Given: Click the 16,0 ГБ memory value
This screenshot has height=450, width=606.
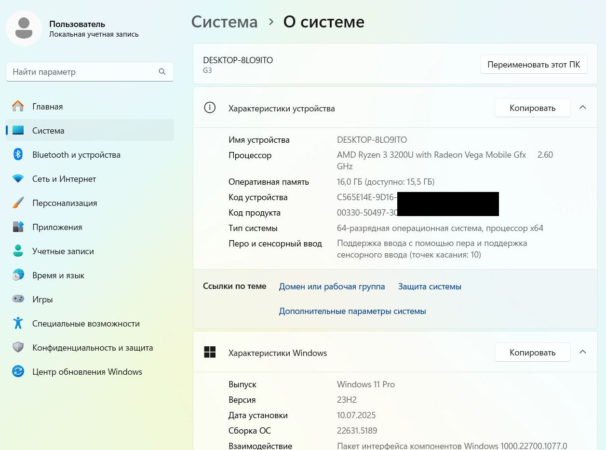Looking at the screenshot, I should [x=386, y=182].
